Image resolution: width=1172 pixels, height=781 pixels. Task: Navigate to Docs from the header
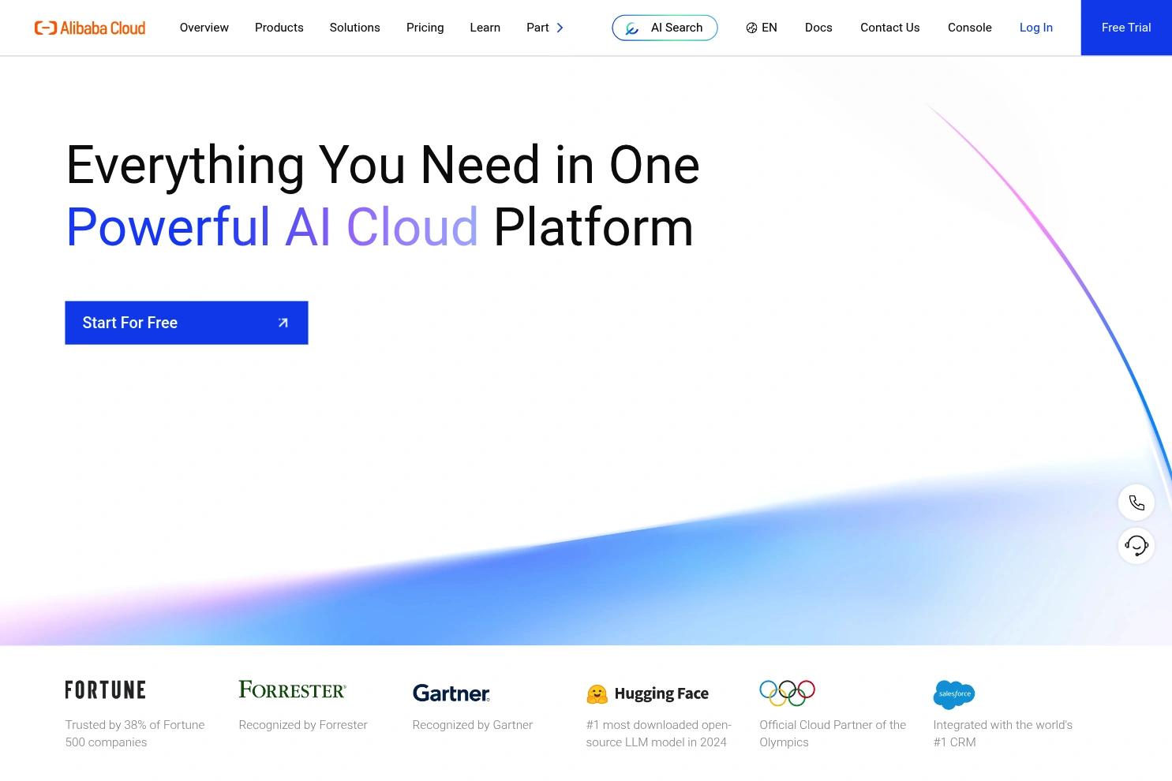[818, 28]
